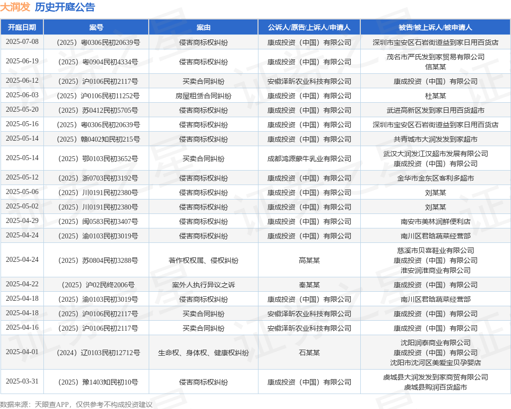Select defendant 虞城县购润百货超市

pyautogui.click(x=435, y=387)
